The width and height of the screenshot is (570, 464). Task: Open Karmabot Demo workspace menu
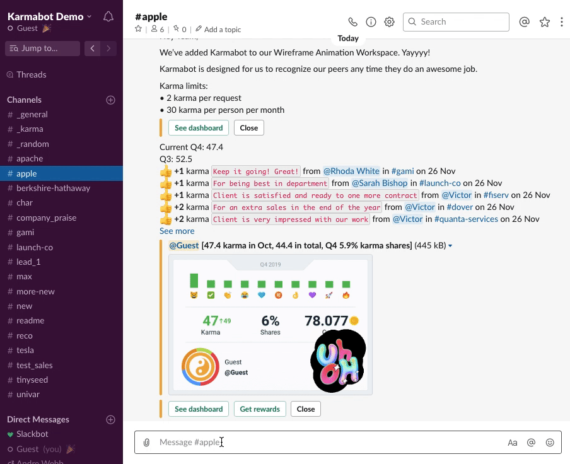[x=49, y=17]
